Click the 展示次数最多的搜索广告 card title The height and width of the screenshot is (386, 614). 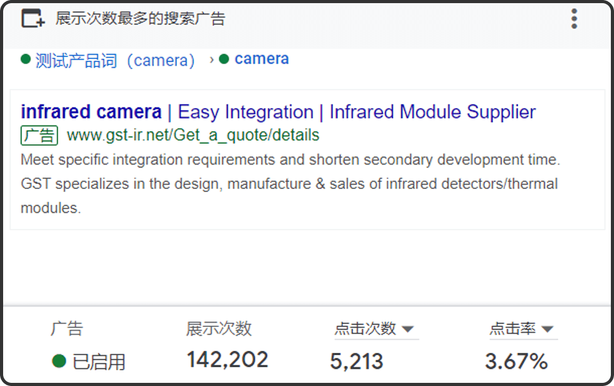tap(140, 19)
